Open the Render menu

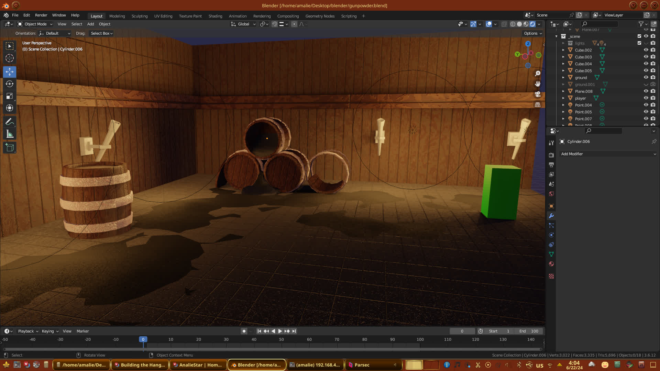point(41,15)
